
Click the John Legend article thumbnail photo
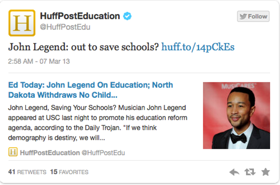(x=236, y=115)
